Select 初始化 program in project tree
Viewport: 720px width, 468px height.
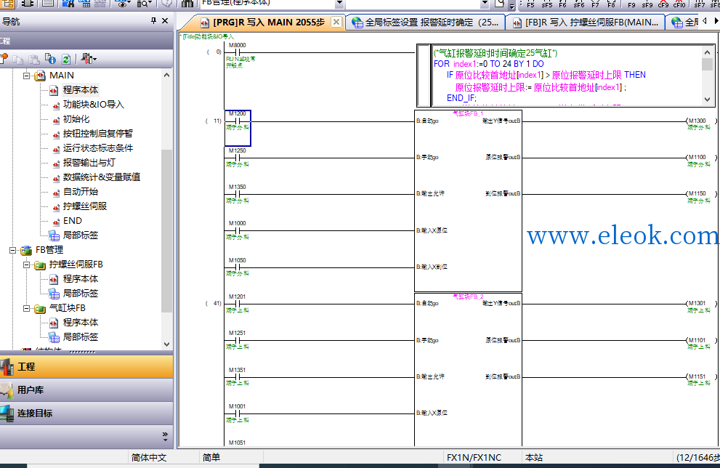(x=76, y=119)
